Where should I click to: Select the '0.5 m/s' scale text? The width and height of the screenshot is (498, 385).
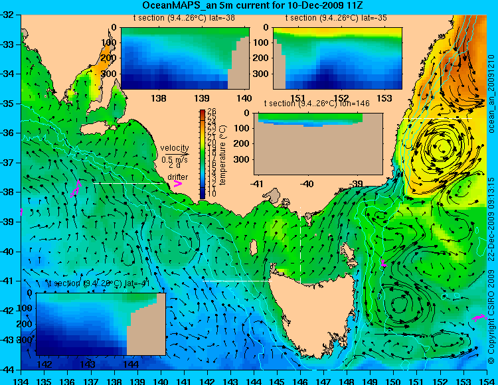point(175,160)
